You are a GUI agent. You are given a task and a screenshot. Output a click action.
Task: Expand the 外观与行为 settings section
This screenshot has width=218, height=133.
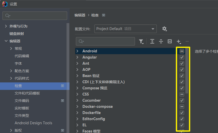coord(6,26)
